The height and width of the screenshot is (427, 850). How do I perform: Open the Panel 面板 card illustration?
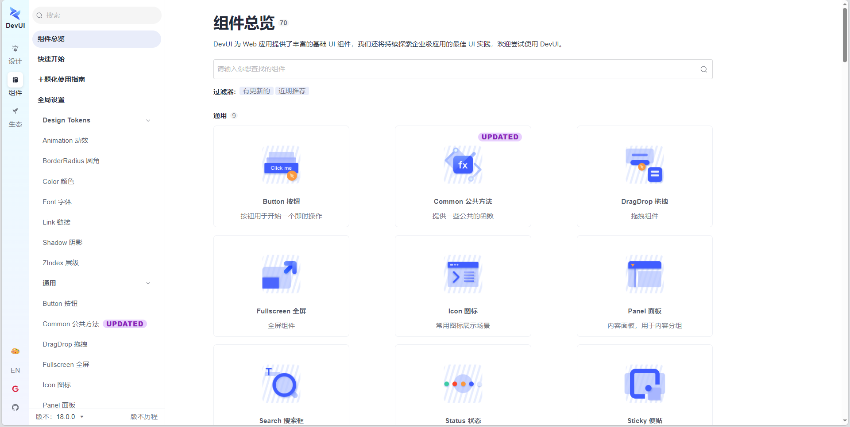pyautogui.click(x=645, y=274)
